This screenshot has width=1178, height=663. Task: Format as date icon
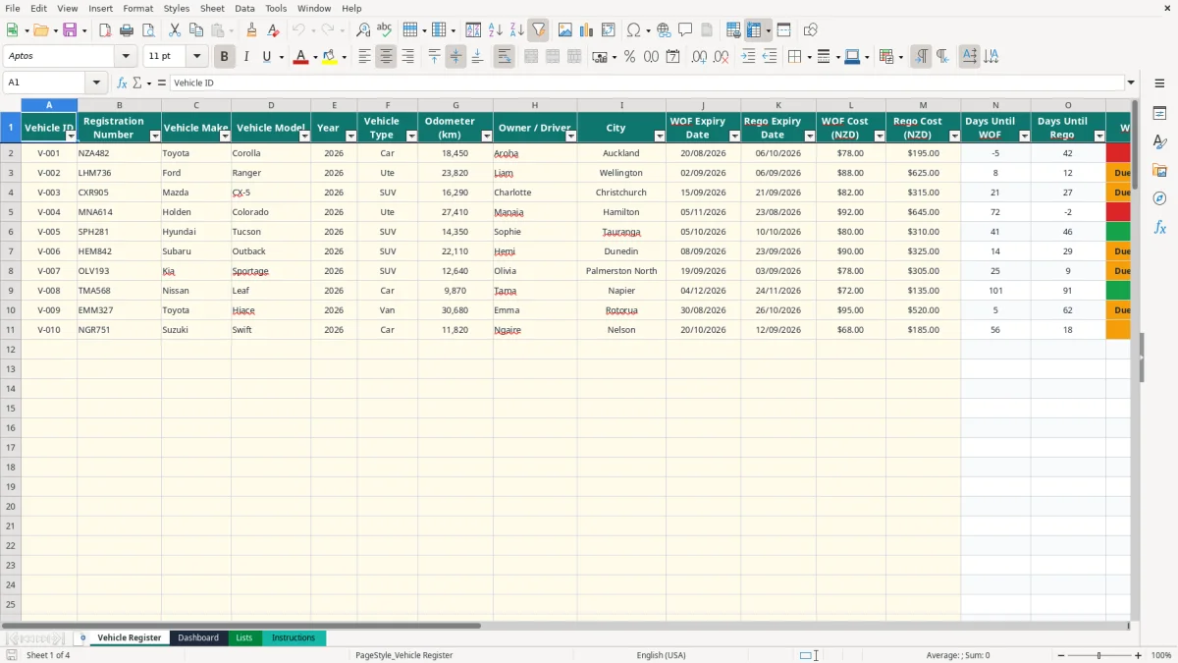(672, 57)
